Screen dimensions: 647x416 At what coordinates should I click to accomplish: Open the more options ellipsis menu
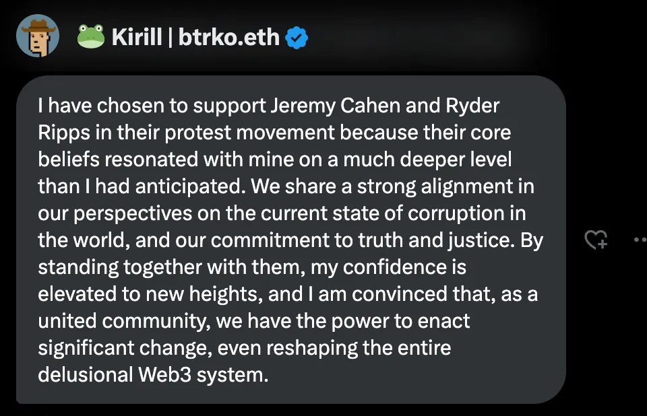[x=640, y=240]
